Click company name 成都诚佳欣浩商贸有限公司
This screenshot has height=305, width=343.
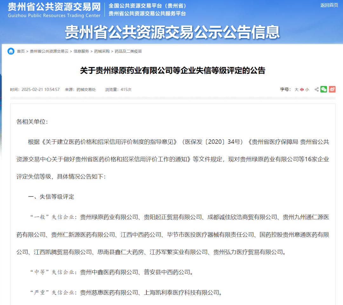242,217
